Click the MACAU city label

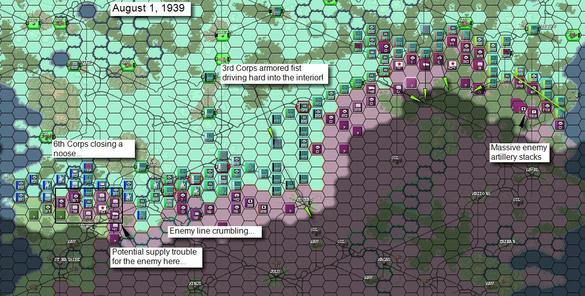pyautogui.click(x=384, y=260)
